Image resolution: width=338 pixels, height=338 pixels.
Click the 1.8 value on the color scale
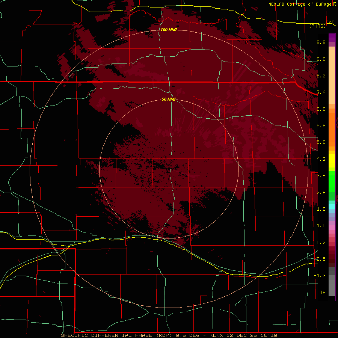[321, 209]
